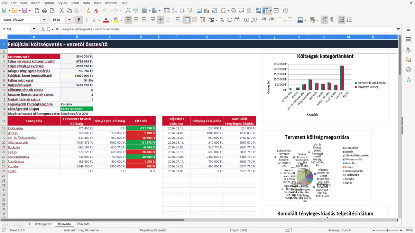Click the font color red swatch
Image resolution: width=415 pixels, height=233 pixels.
(106, 20)
